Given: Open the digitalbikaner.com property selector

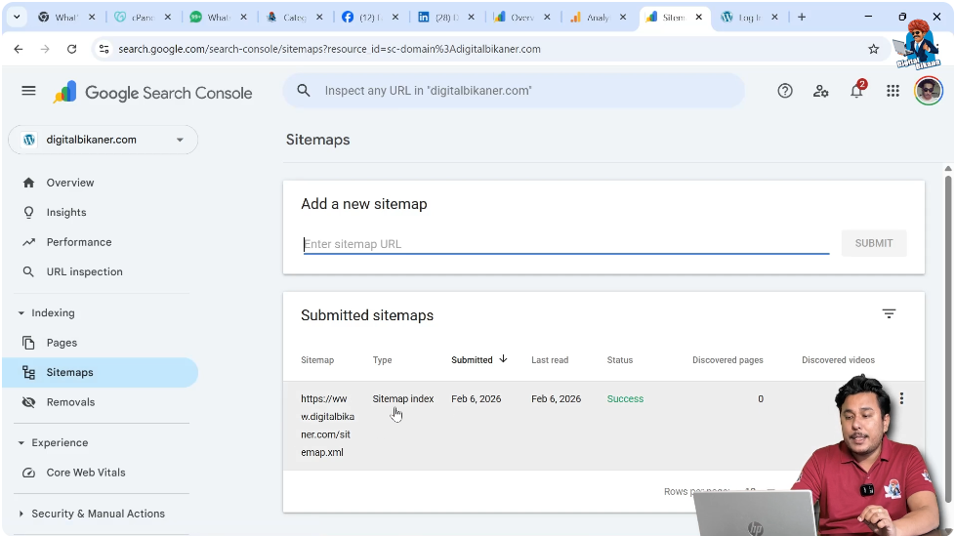Looking at the screenshot, I should click(103, 140).
